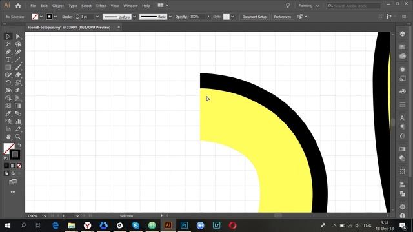413x232 pixels.
Task: Select the Rotate tool
Action: click(x=8, y=82)
